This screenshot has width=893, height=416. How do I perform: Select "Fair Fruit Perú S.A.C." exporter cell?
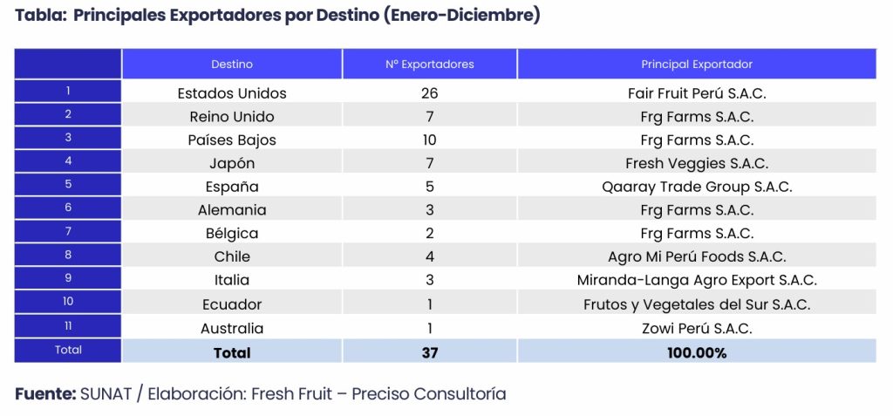(696, 93)
